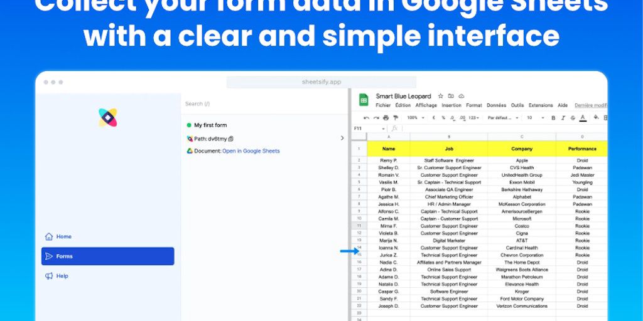Open the Affichage menu

coord(426,105)
